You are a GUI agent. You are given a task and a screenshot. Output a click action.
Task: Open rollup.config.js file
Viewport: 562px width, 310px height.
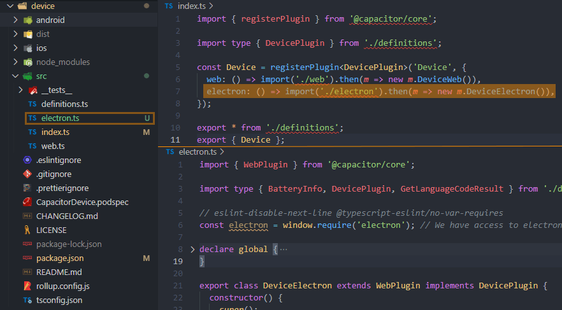pos(62,286)
